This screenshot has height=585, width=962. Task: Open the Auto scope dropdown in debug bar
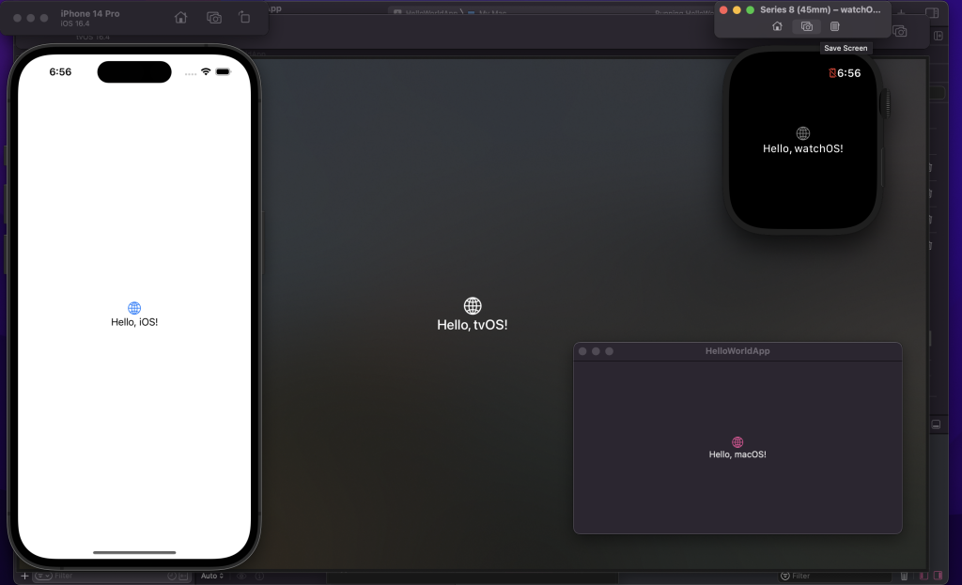[212, 576]
